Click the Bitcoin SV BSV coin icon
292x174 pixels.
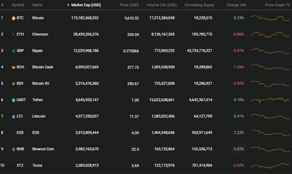coord(13,84)
